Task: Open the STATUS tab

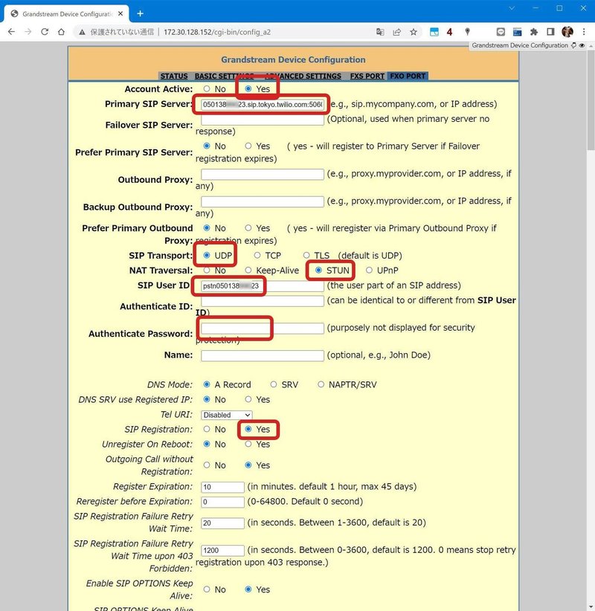Action: tap(174, 76)
